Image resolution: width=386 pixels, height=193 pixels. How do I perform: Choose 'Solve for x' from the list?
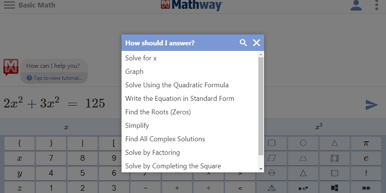pyautogui.click(x=141, y=58)
